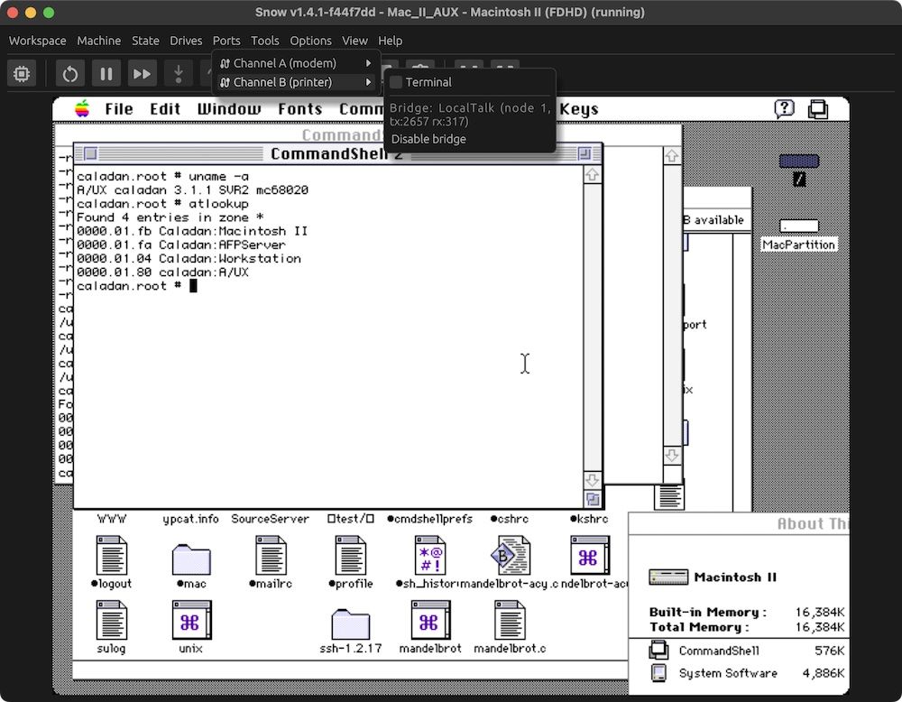Pause the emulator with the pause icon
The width and height of the screenshot is (902, 702).
[106, 74]
